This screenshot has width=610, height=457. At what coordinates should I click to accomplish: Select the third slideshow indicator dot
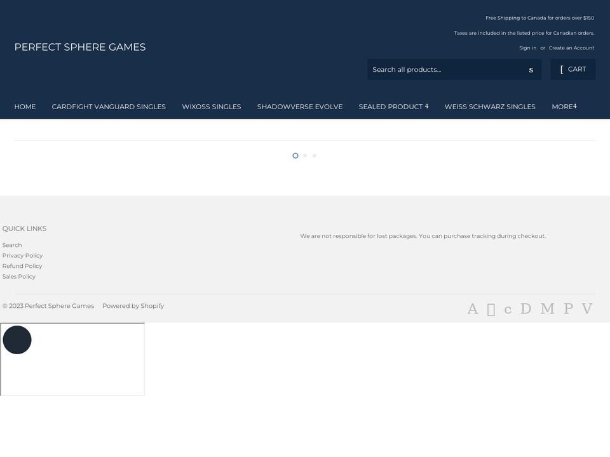[x=315, y=156]
